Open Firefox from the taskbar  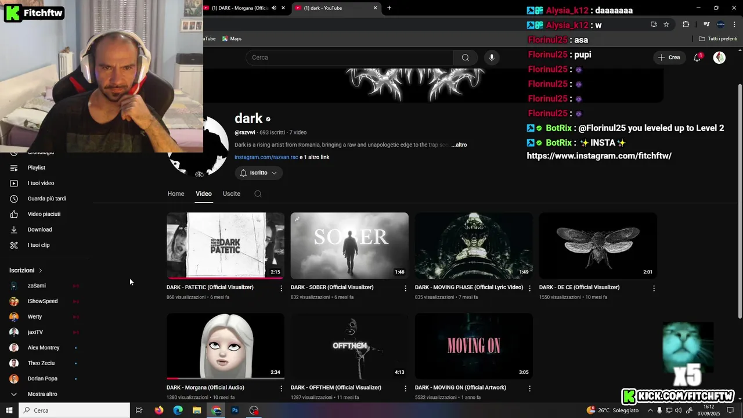click(159, 410)
